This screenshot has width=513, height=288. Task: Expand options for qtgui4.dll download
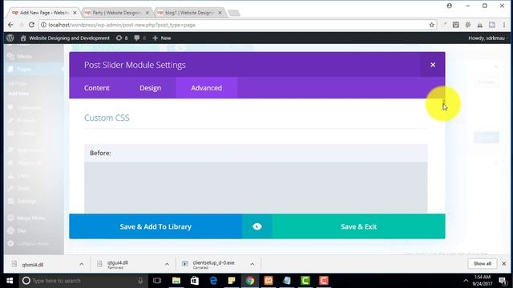click(x=167, y=264)
